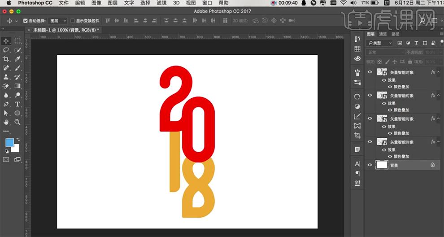Reset to default foreground and background colors
Screen dimensions: 444x237
tap(7, 151)
